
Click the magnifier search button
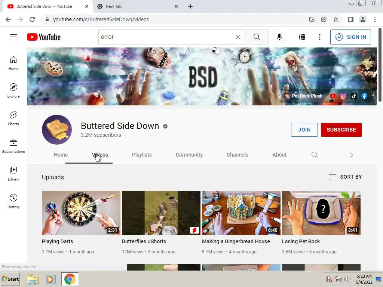pyautogui.click(x=257, y=37)
